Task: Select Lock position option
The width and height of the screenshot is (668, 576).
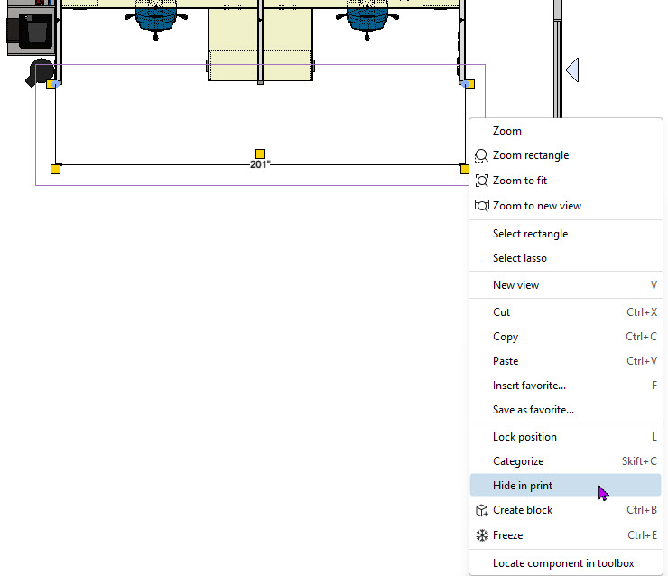Action: (565, 437)
